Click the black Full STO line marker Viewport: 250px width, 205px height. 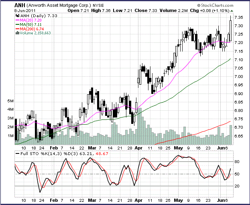[17, 153]
